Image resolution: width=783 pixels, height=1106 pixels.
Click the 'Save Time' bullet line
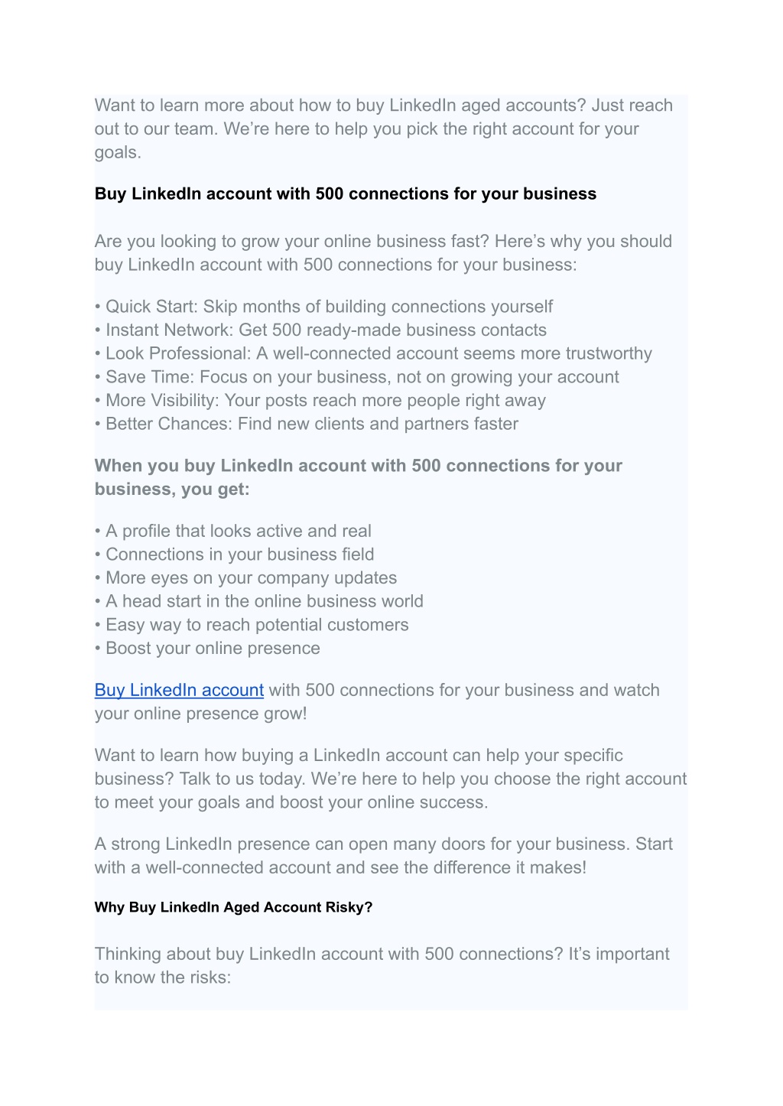[357, 377]
